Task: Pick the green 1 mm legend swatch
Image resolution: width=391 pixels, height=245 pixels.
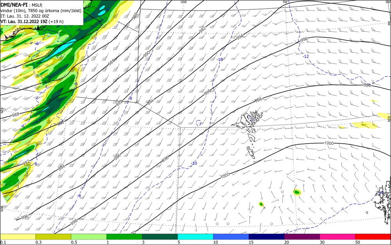Action: point(124,237)
